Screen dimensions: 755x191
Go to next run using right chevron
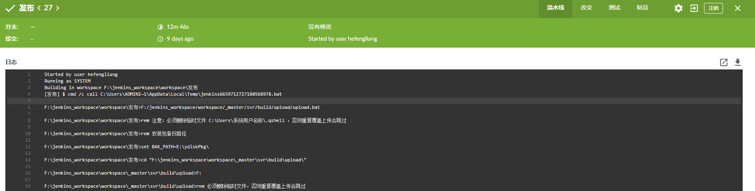58,8
